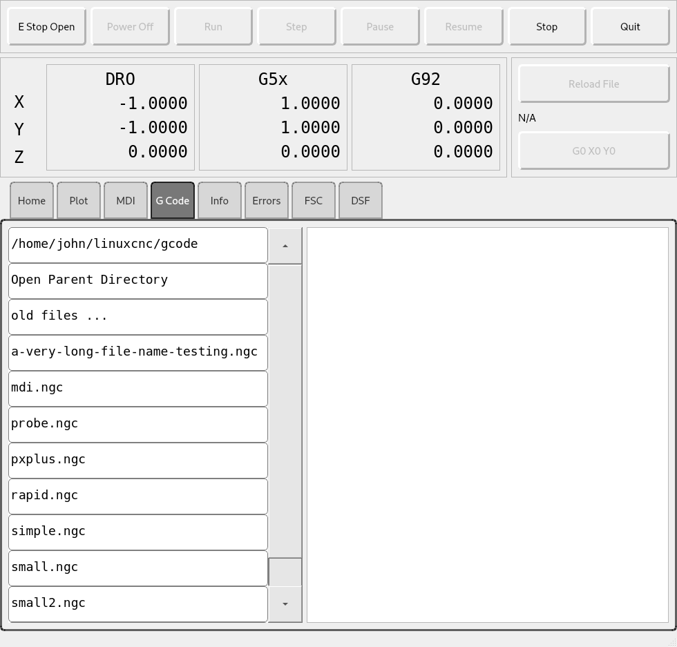The image size is (677, 647).
Task: Click Reload File button
Action: click(x=593, y=84)
